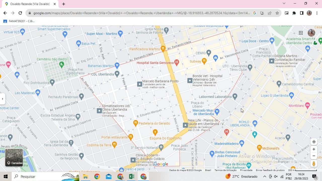Click the Portal restaurante pin

click(x=130, y=137)
